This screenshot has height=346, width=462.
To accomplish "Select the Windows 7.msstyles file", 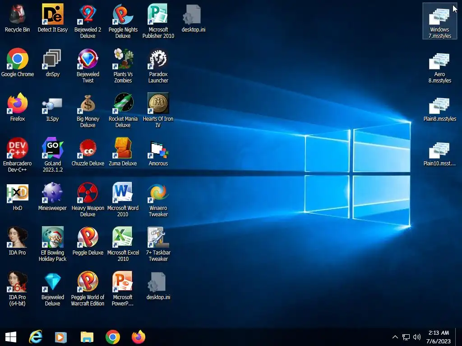I will coord(439,21).
